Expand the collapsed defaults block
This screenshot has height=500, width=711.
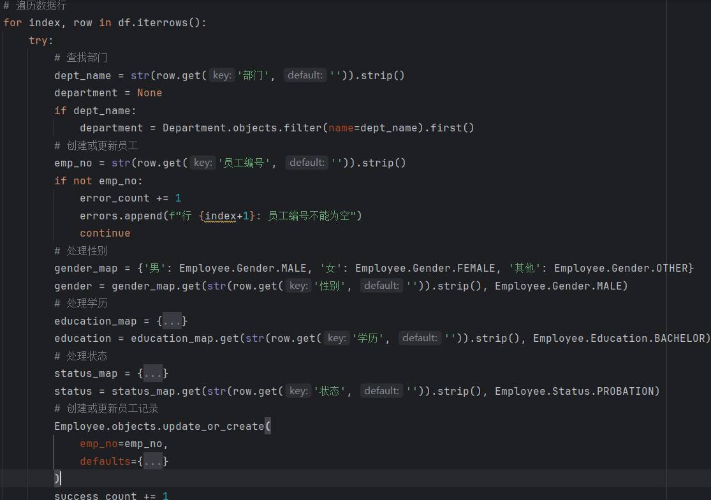153,461
